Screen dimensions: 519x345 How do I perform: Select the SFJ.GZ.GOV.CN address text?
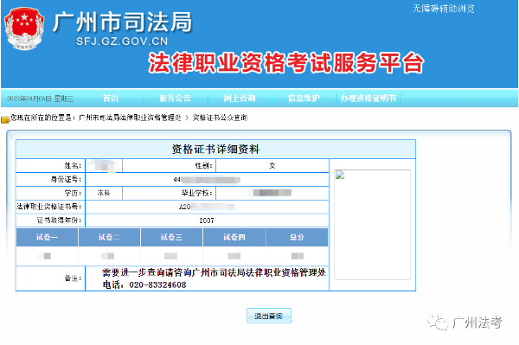pos(122,41)
